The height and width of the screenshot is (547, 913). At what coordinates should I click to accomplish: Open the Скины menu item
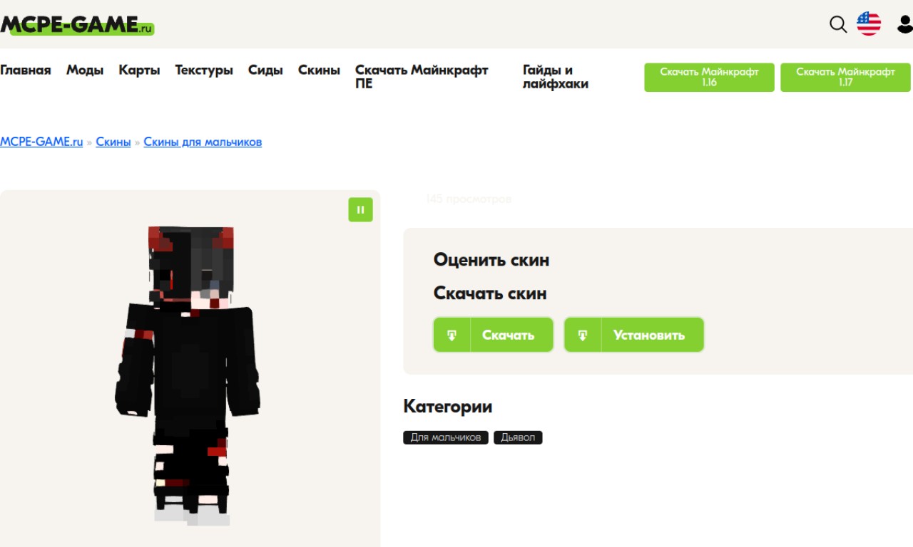click(x=319, y=70)
